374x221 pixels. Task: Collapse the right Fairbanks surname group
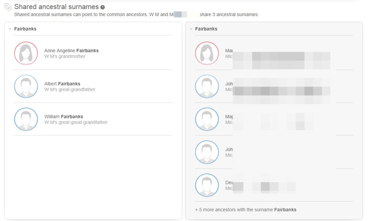click(191, 29)
